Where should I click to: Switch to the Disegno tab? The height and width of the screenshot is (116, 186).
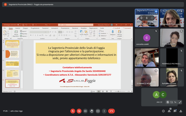click(x=25, y=28)
